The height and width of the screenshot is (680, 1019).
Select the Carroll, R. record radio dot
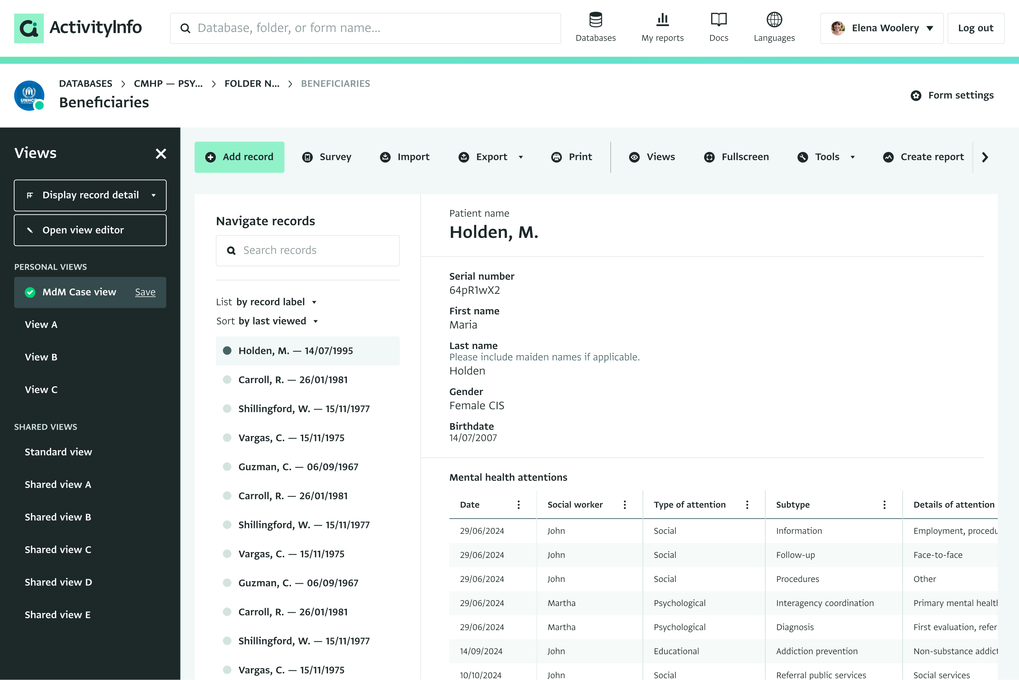pos(227,380)
